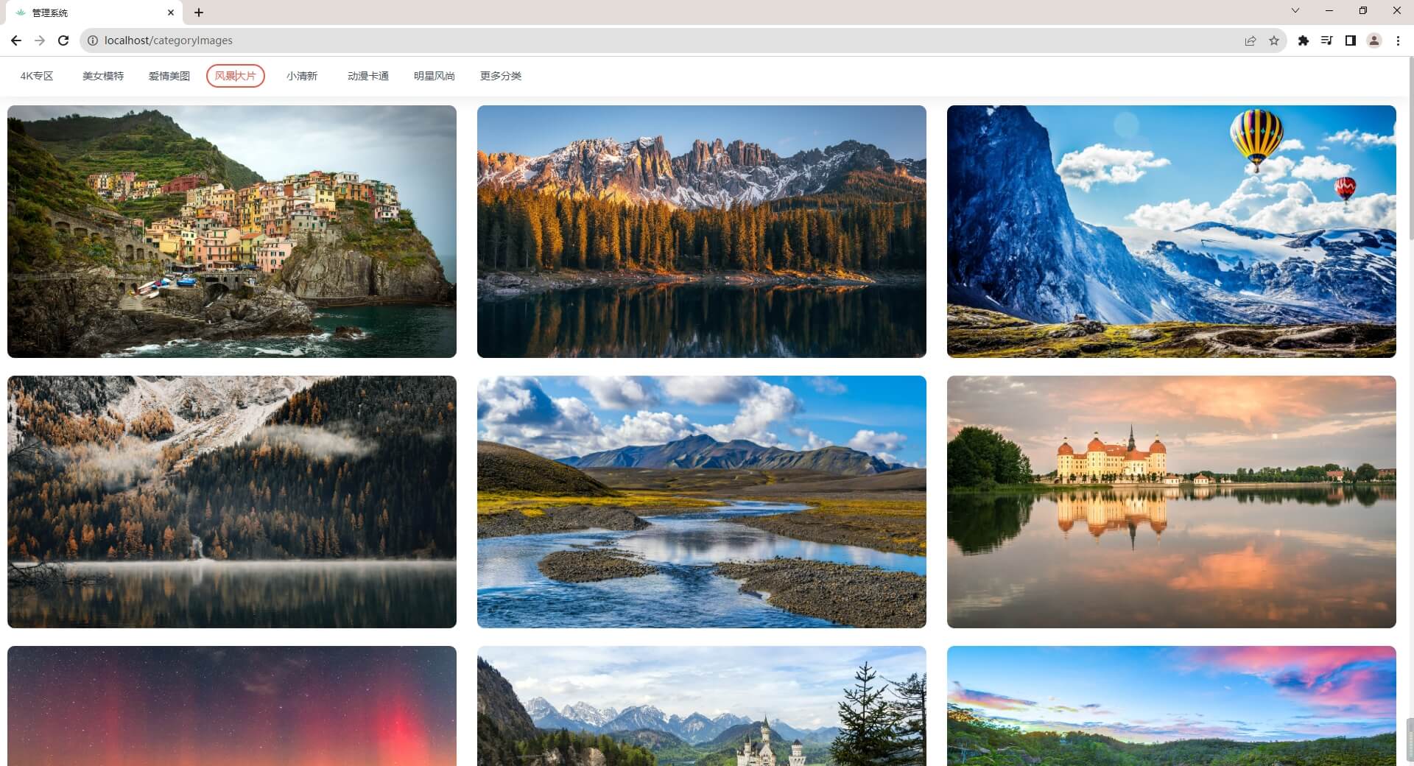Go back to the previous page
The image size is (1414, 766).
[x=16, y=41]
